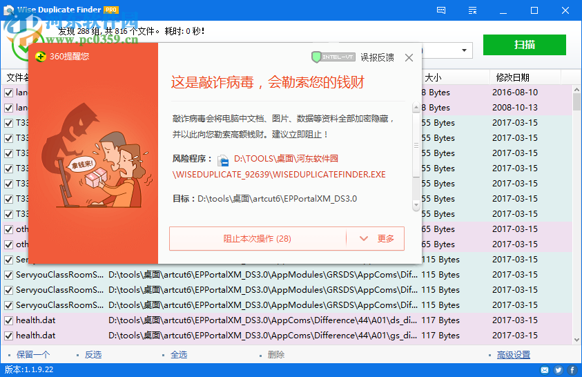Toggle checkbox of the 2008-10-13 row
Image resolution: width=582 pixels, height=377 pixels.
[8, 108]
